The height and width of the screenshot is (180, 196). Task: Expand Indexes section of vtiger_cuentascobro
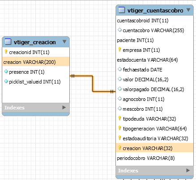point(188,170)
